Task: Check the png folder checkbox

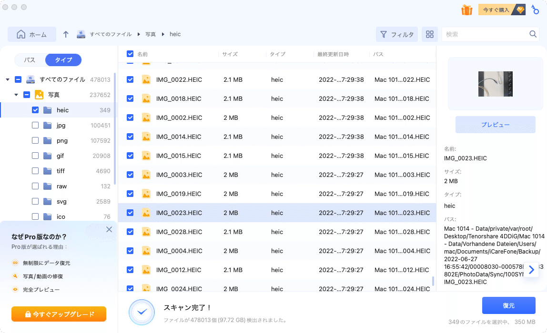Action: point(35,141)
